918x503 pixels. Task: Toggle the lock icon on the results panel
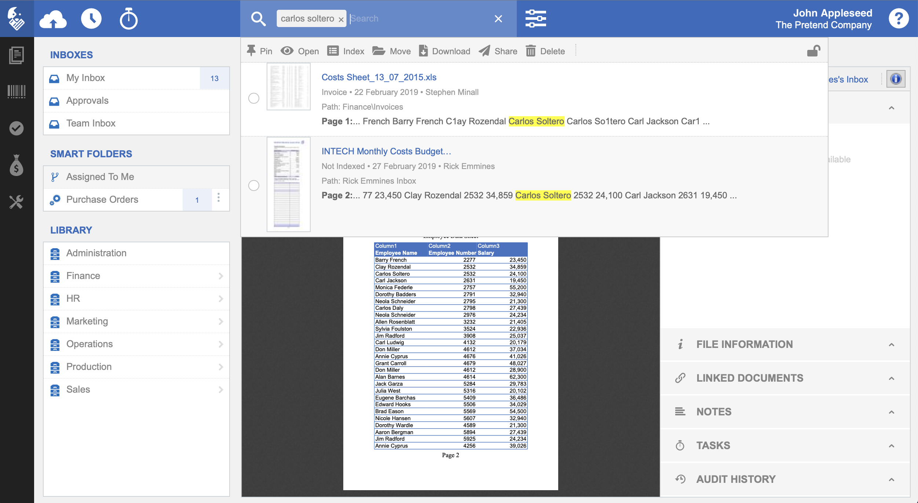tap(813, 51)
